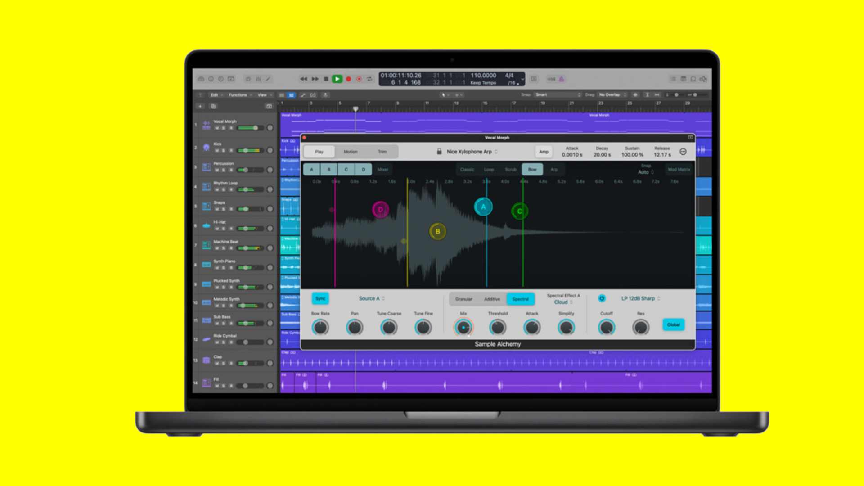The width and height of the screenshot is (864, 486).
Task: Click the Stop transport button
Action: tap(326, 79)
